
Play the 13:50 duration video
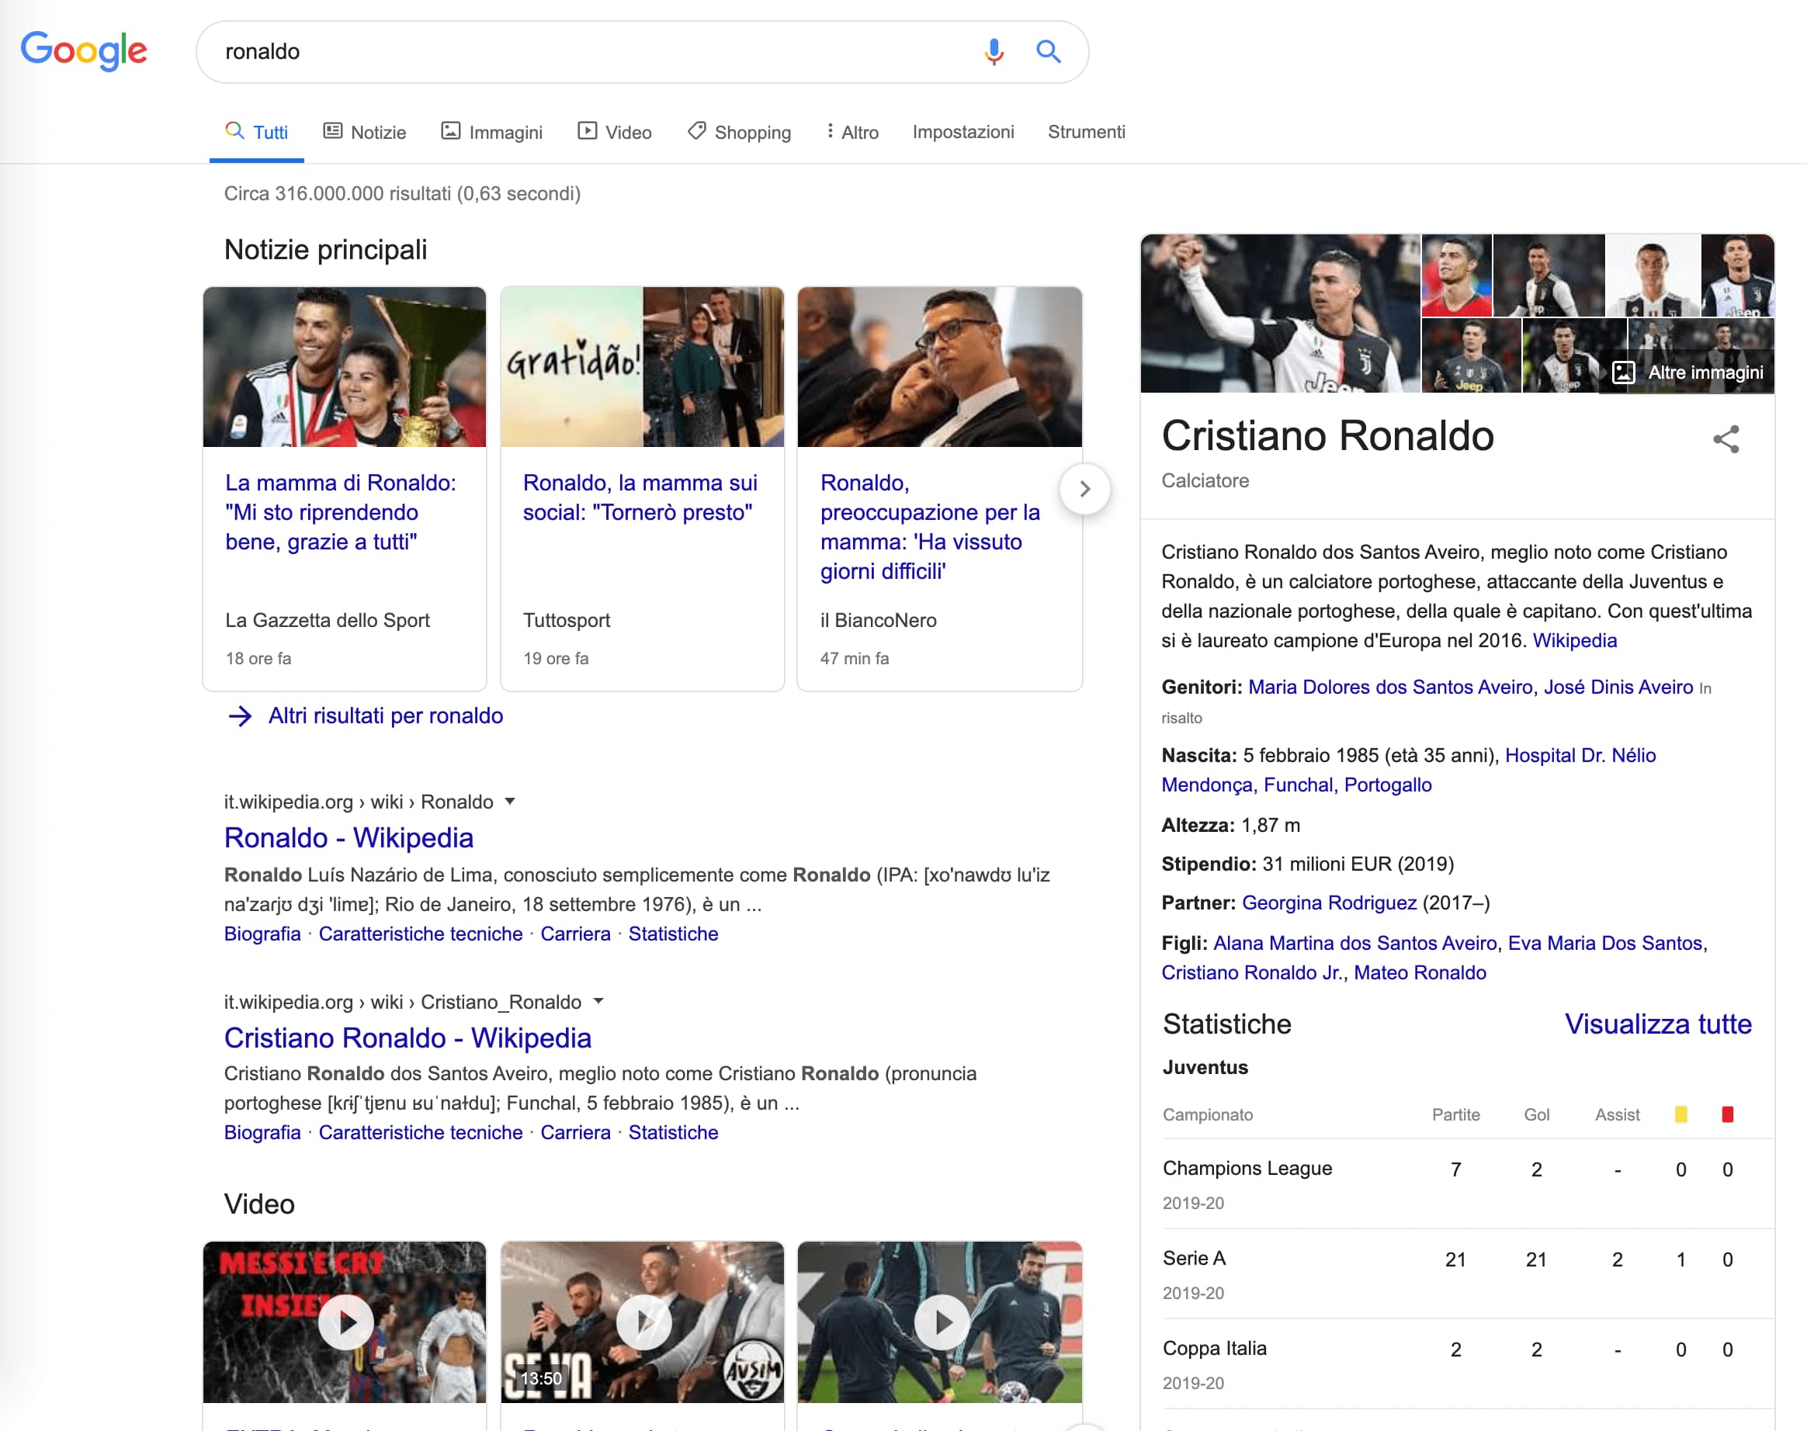(x=643, y=1322)
